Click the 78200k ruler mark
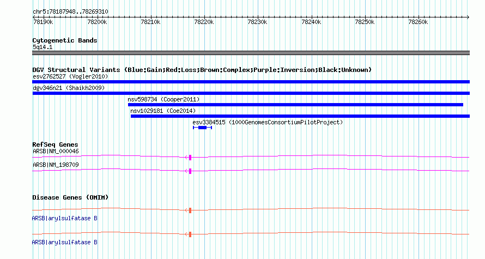Image resolution: width=485 pixels, height=259 pixels. (97, 22)
